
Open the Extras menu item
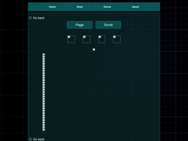[107, 7]
